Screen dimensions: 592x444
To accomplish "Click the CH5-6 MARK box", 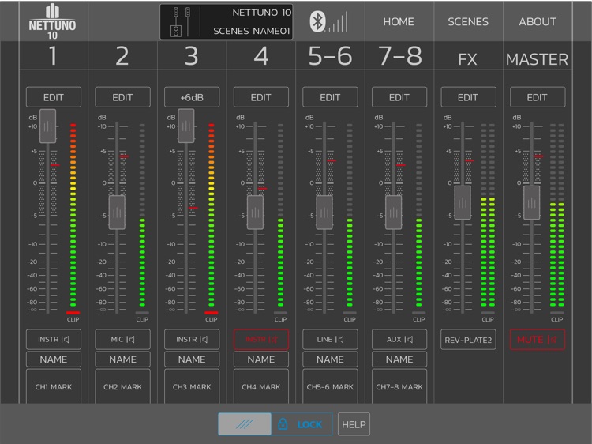I will (x=330, y=386).
